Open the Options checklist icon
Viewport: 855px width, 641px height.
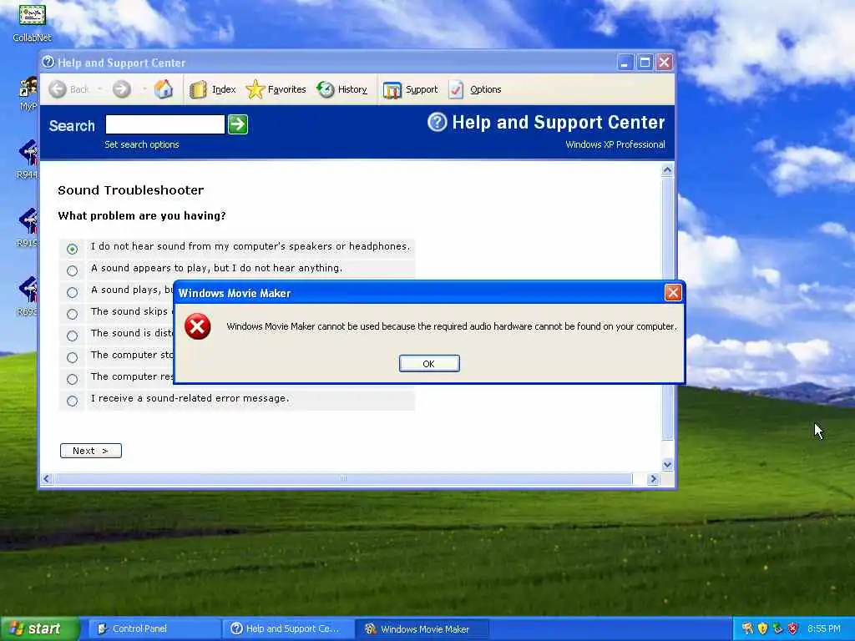456,89
